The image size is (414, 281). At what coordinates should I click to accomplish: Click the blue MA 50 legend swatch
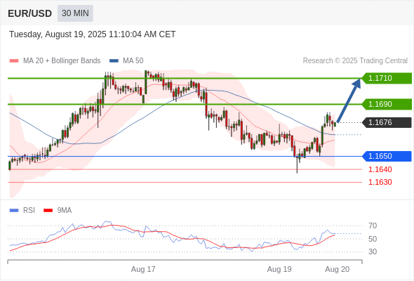tap(114, 61)
